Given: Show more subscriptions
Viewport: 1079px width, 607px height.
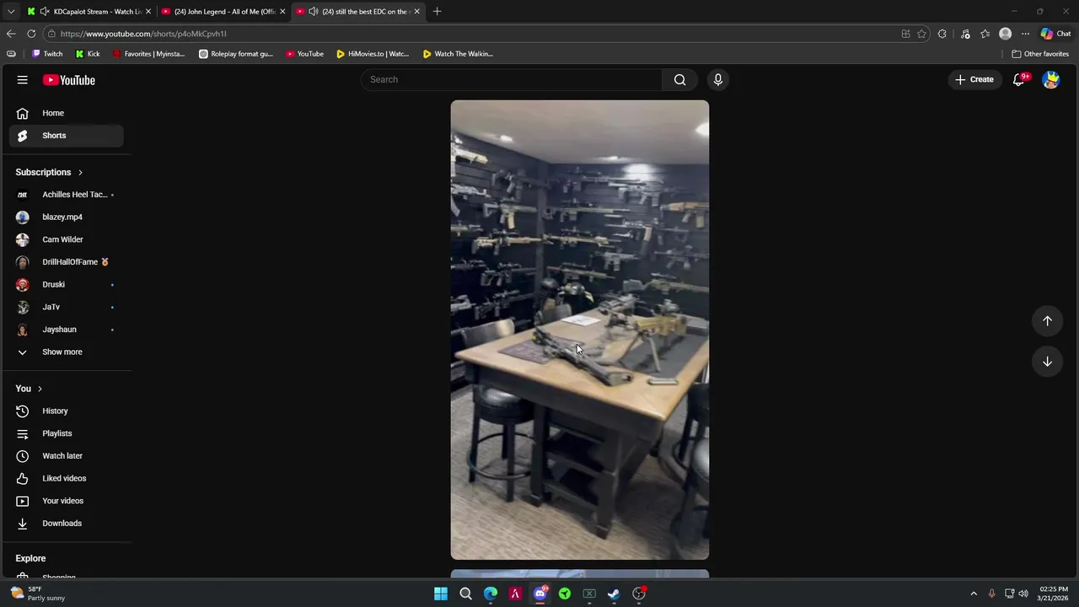Looking at the screenshot, I should click(x=67, y=352).
